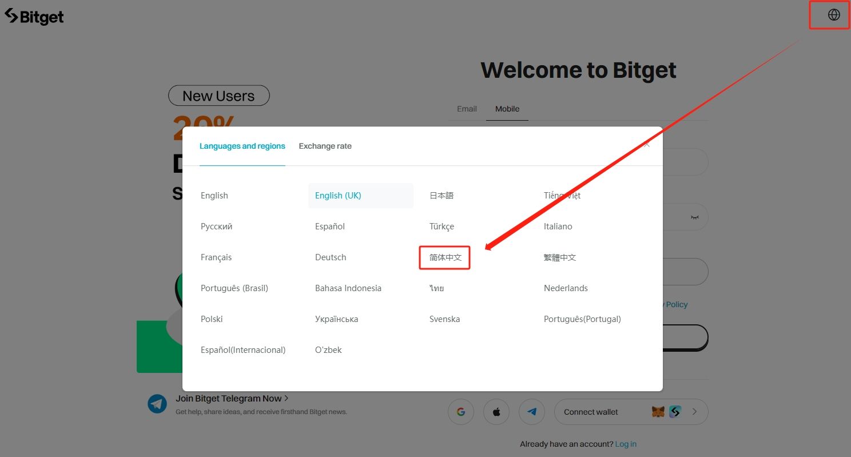Switch to the Email tab
The width and height of the screenshot is (851, 457).
coord(467,109)
